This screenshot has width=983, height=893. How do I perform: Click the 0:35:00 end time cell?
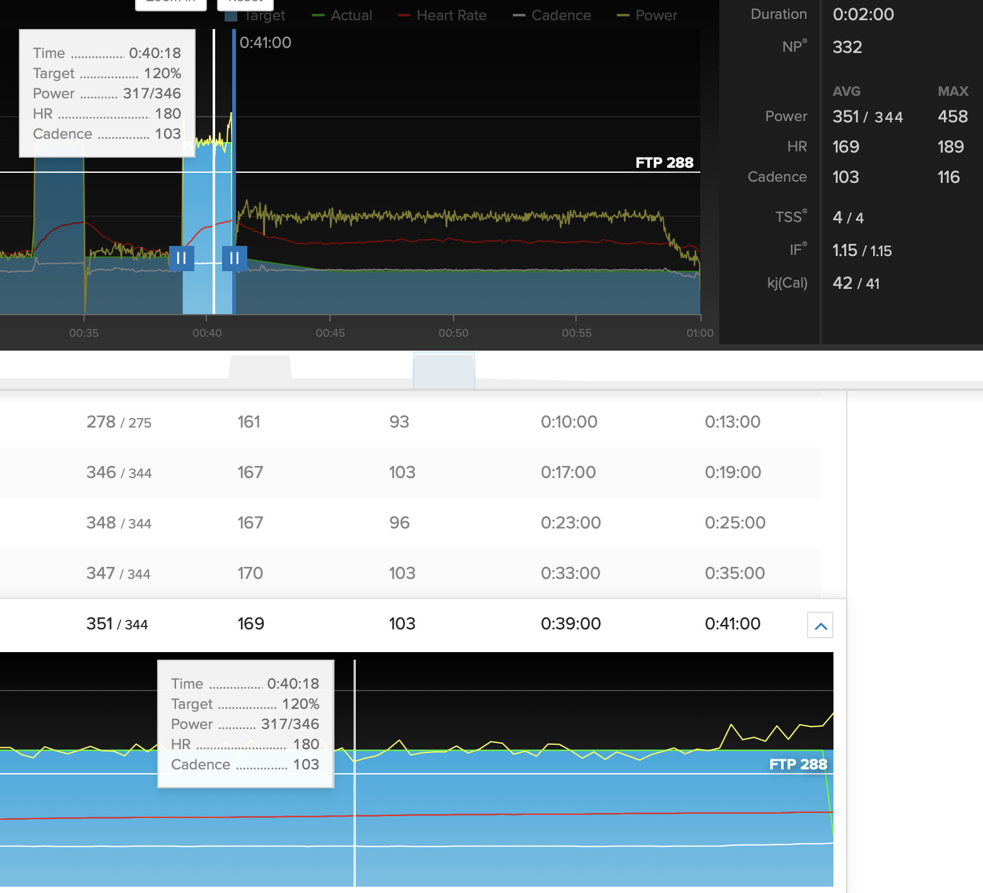(x=735, y=573)
